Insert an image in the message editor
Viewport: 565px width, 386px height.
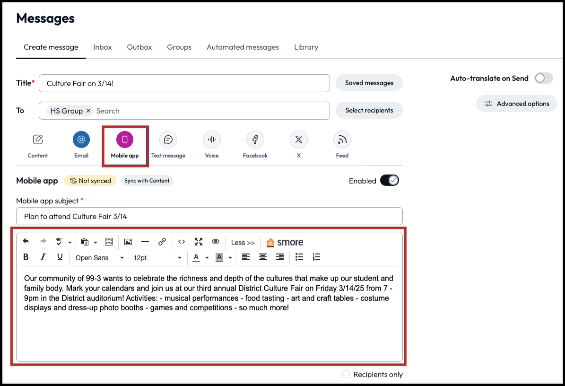[128, 242]
